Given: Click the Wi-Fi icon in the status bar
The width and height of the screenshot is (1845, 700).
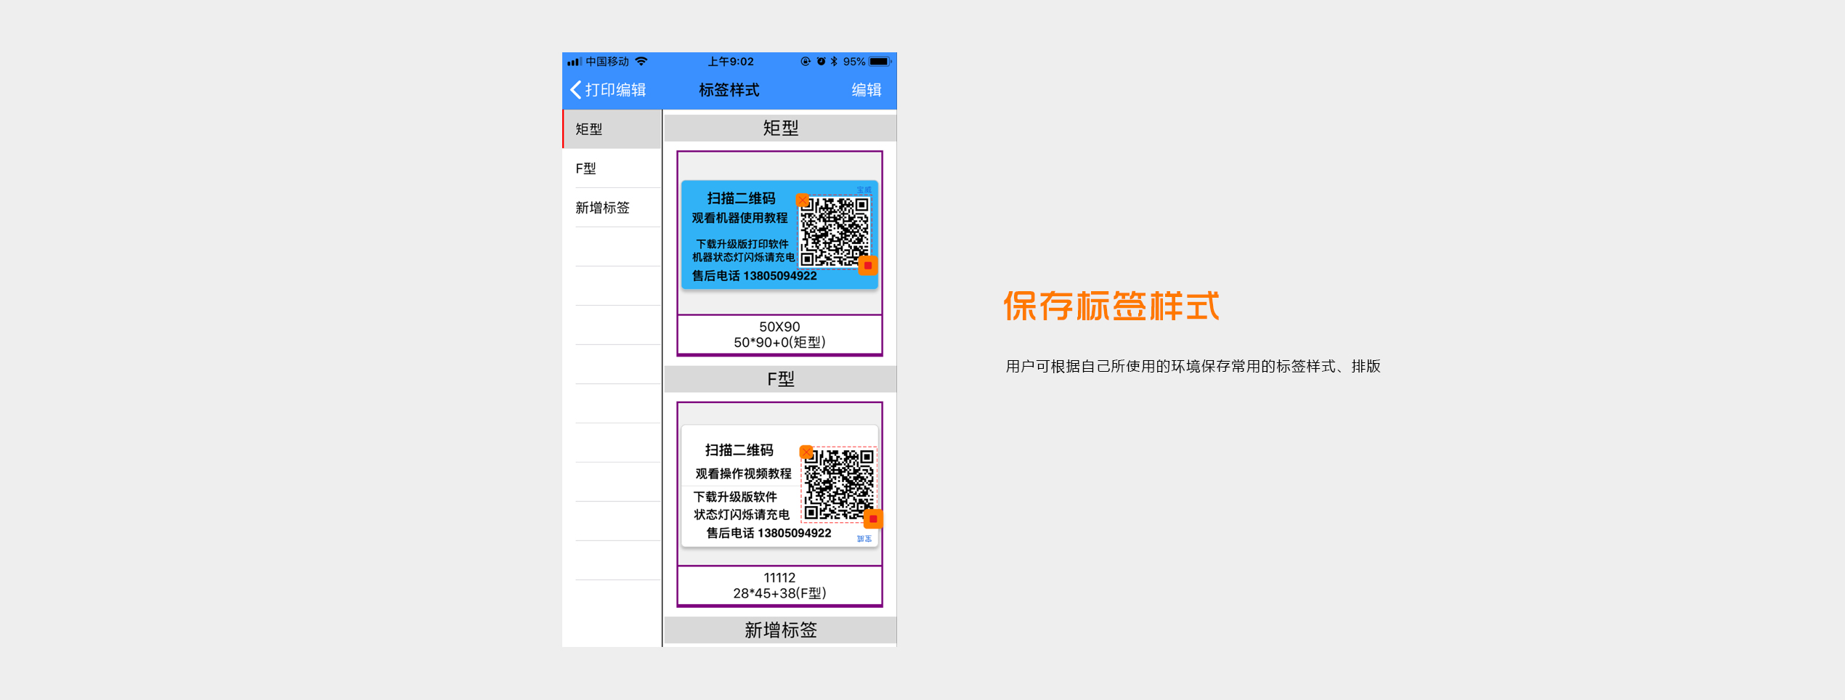Looking at the screenshot, I should click(x=641, y=62).
